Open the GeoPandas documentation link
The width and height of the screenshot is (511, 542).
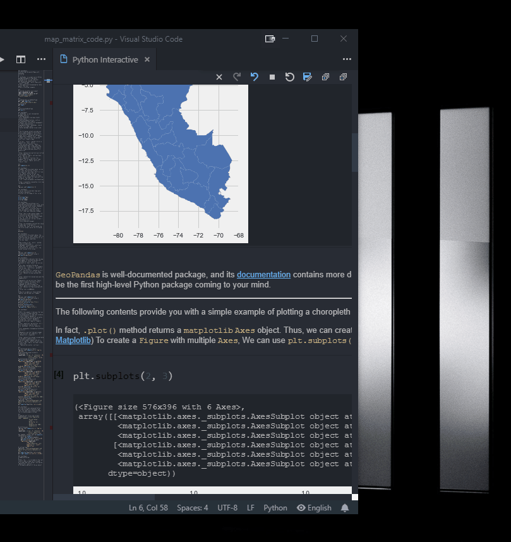[x=263, y=274]
